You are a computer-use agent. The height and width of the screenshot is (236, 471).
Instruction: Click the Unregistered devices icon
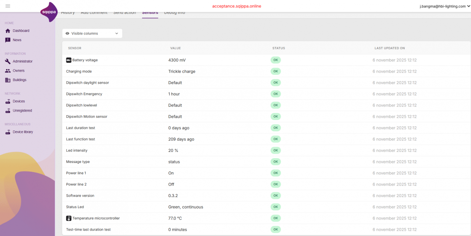pyautogui.click(x=8, y=110)
